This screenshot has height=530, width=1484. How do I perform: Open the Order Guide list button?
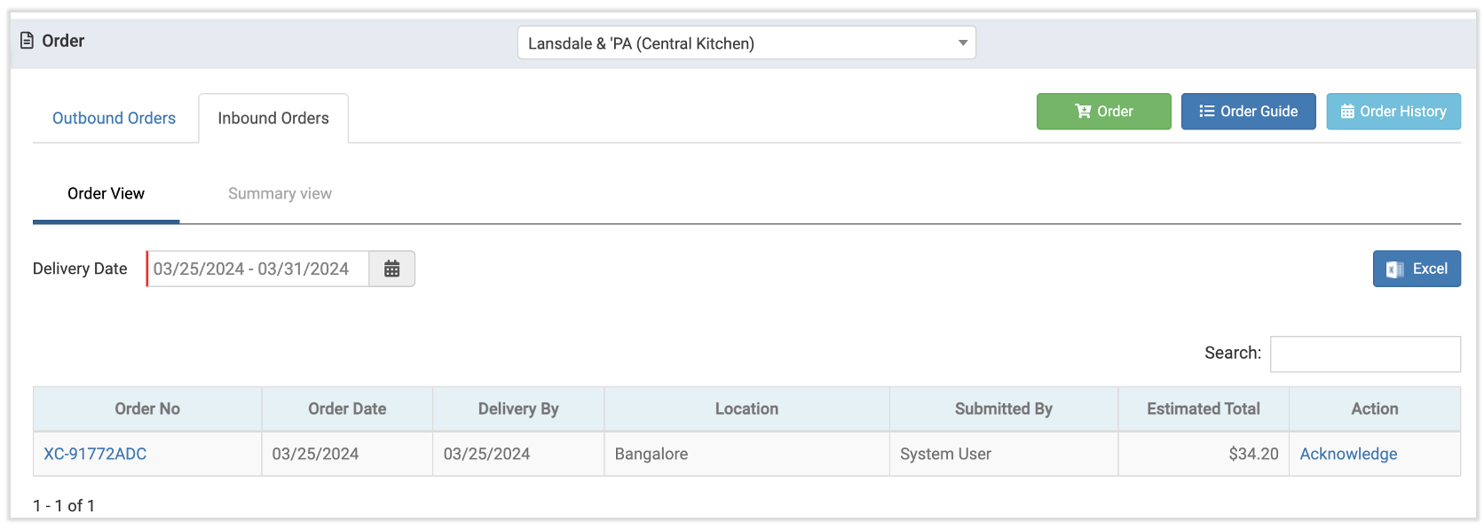point(1248,112)
